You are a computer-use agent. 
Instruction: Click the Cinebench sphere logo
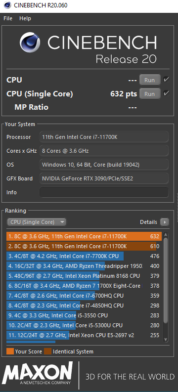pyautogui.click(x=30, y=42)
